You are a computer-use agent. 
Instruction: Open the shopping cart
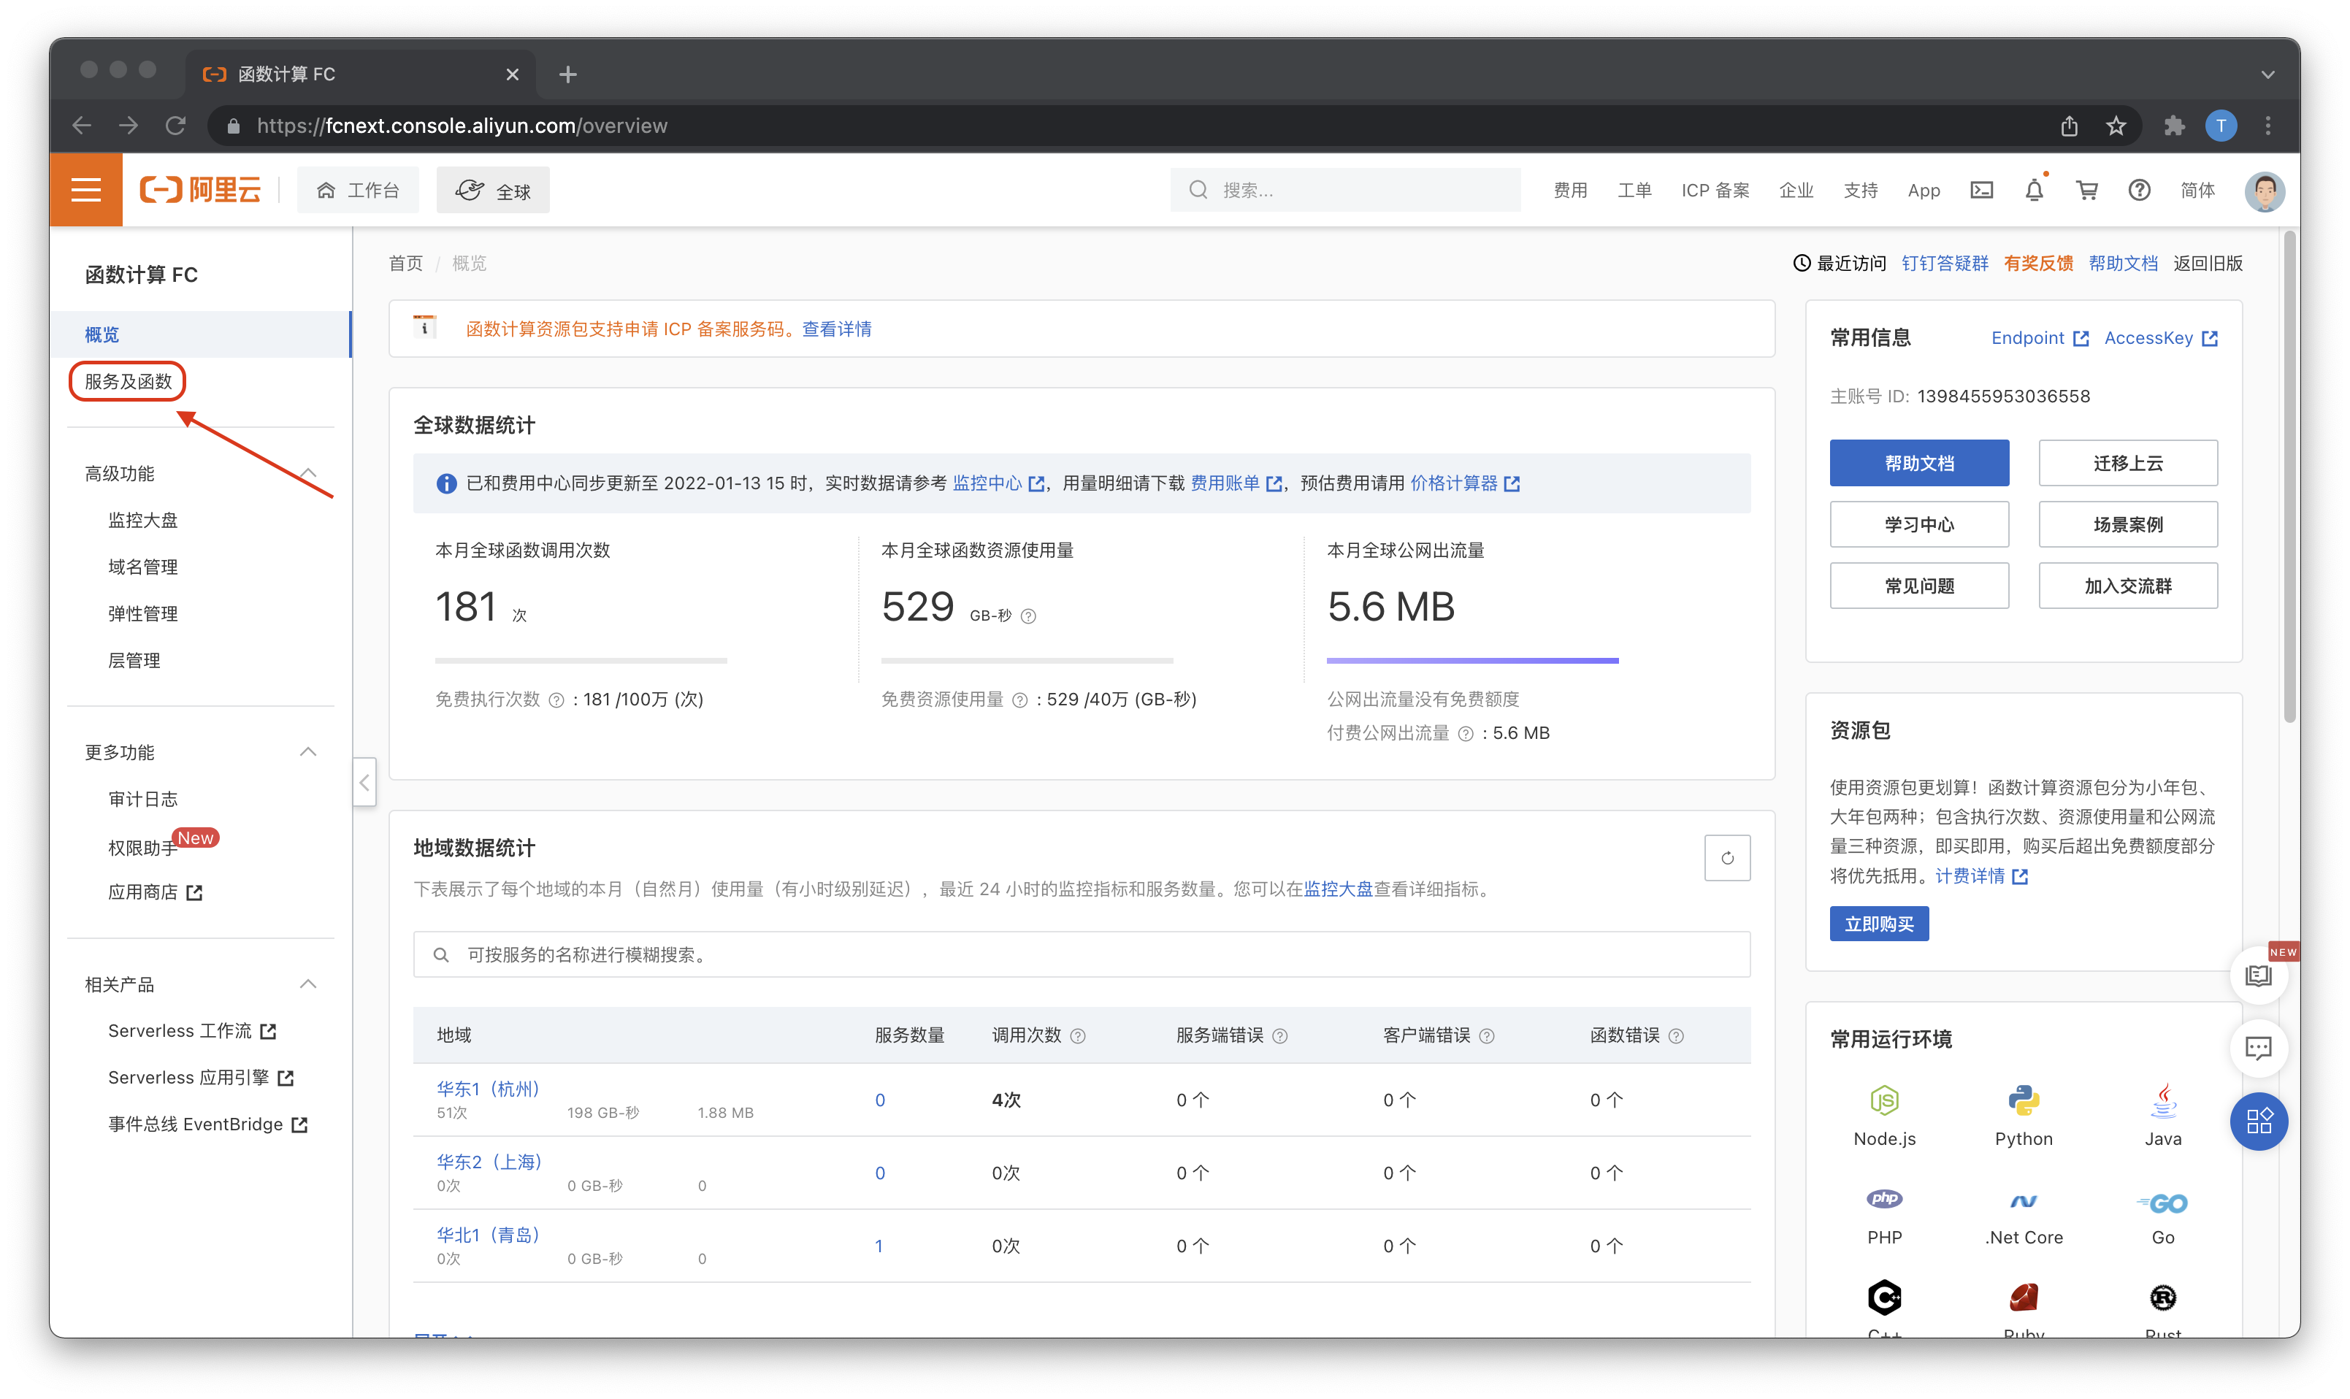[2087, 191]
